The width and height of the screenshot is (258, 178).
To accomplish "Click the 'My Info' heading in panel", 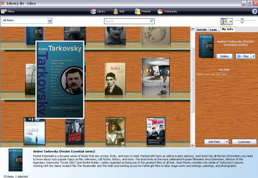I will pos(224,70).
